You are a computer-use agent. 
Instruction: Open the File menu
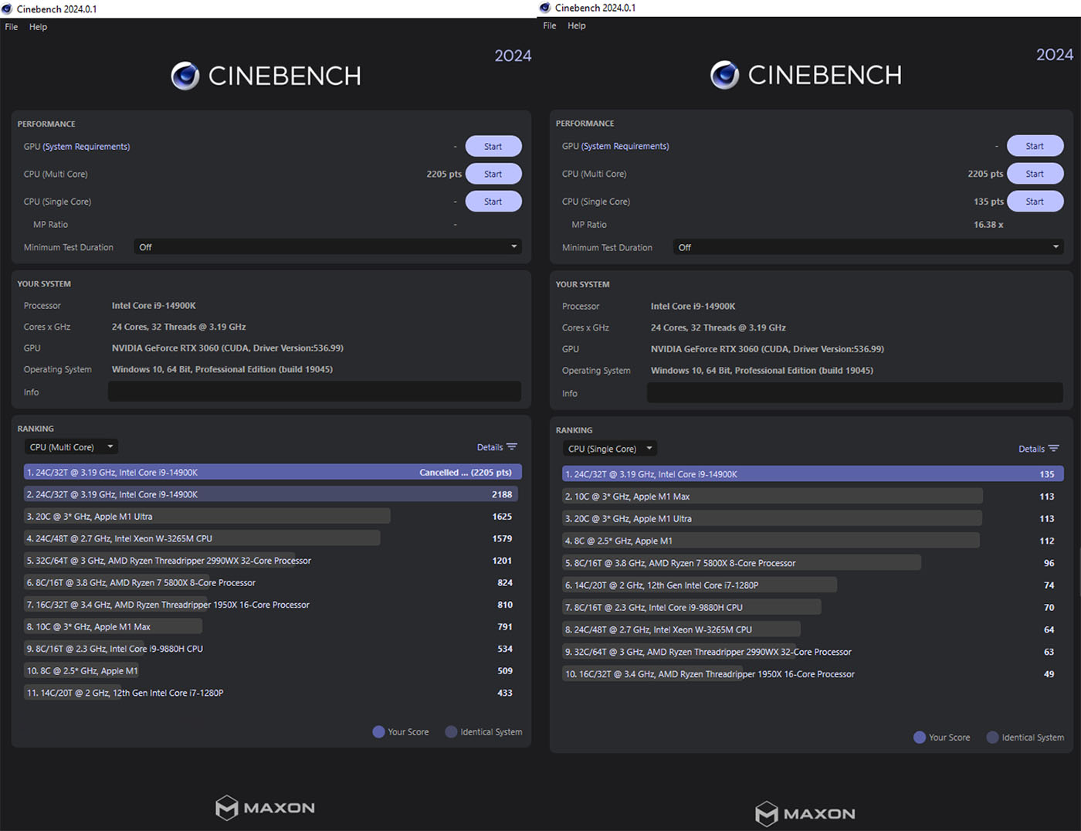[11, 26]
